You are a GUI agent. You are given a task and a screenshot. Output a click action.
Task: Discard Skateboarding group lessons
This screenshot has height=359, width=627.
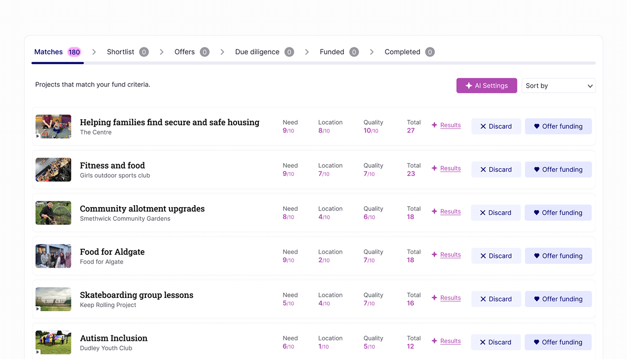point(496,299)
